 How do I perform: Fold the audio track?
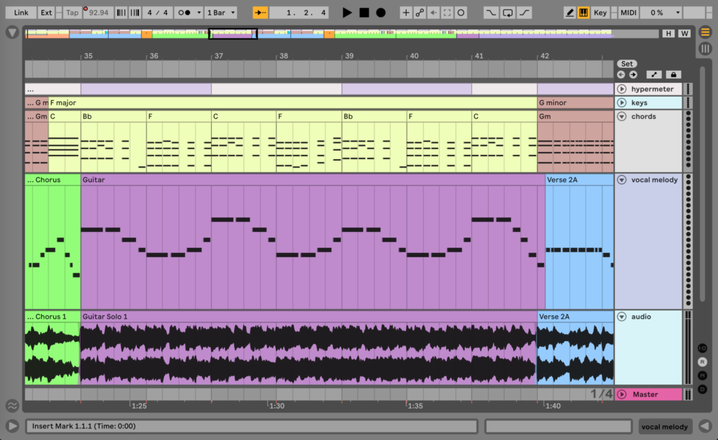[622, 317]
